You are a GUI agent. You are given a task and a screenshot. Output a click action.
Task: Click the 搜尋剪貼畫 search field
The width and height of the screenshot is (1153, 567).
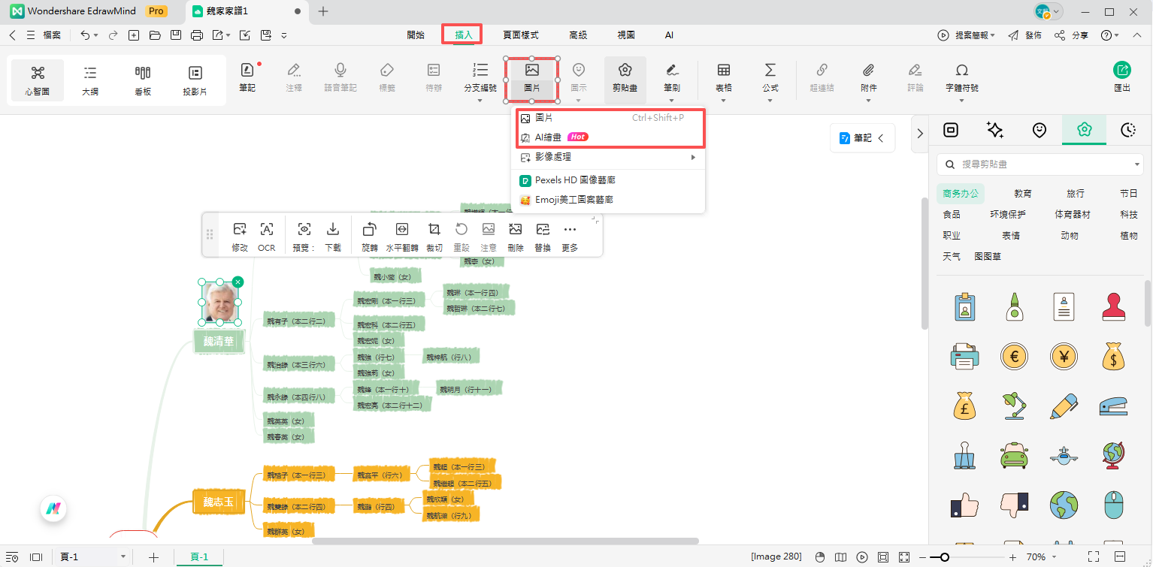point(1041,164)
